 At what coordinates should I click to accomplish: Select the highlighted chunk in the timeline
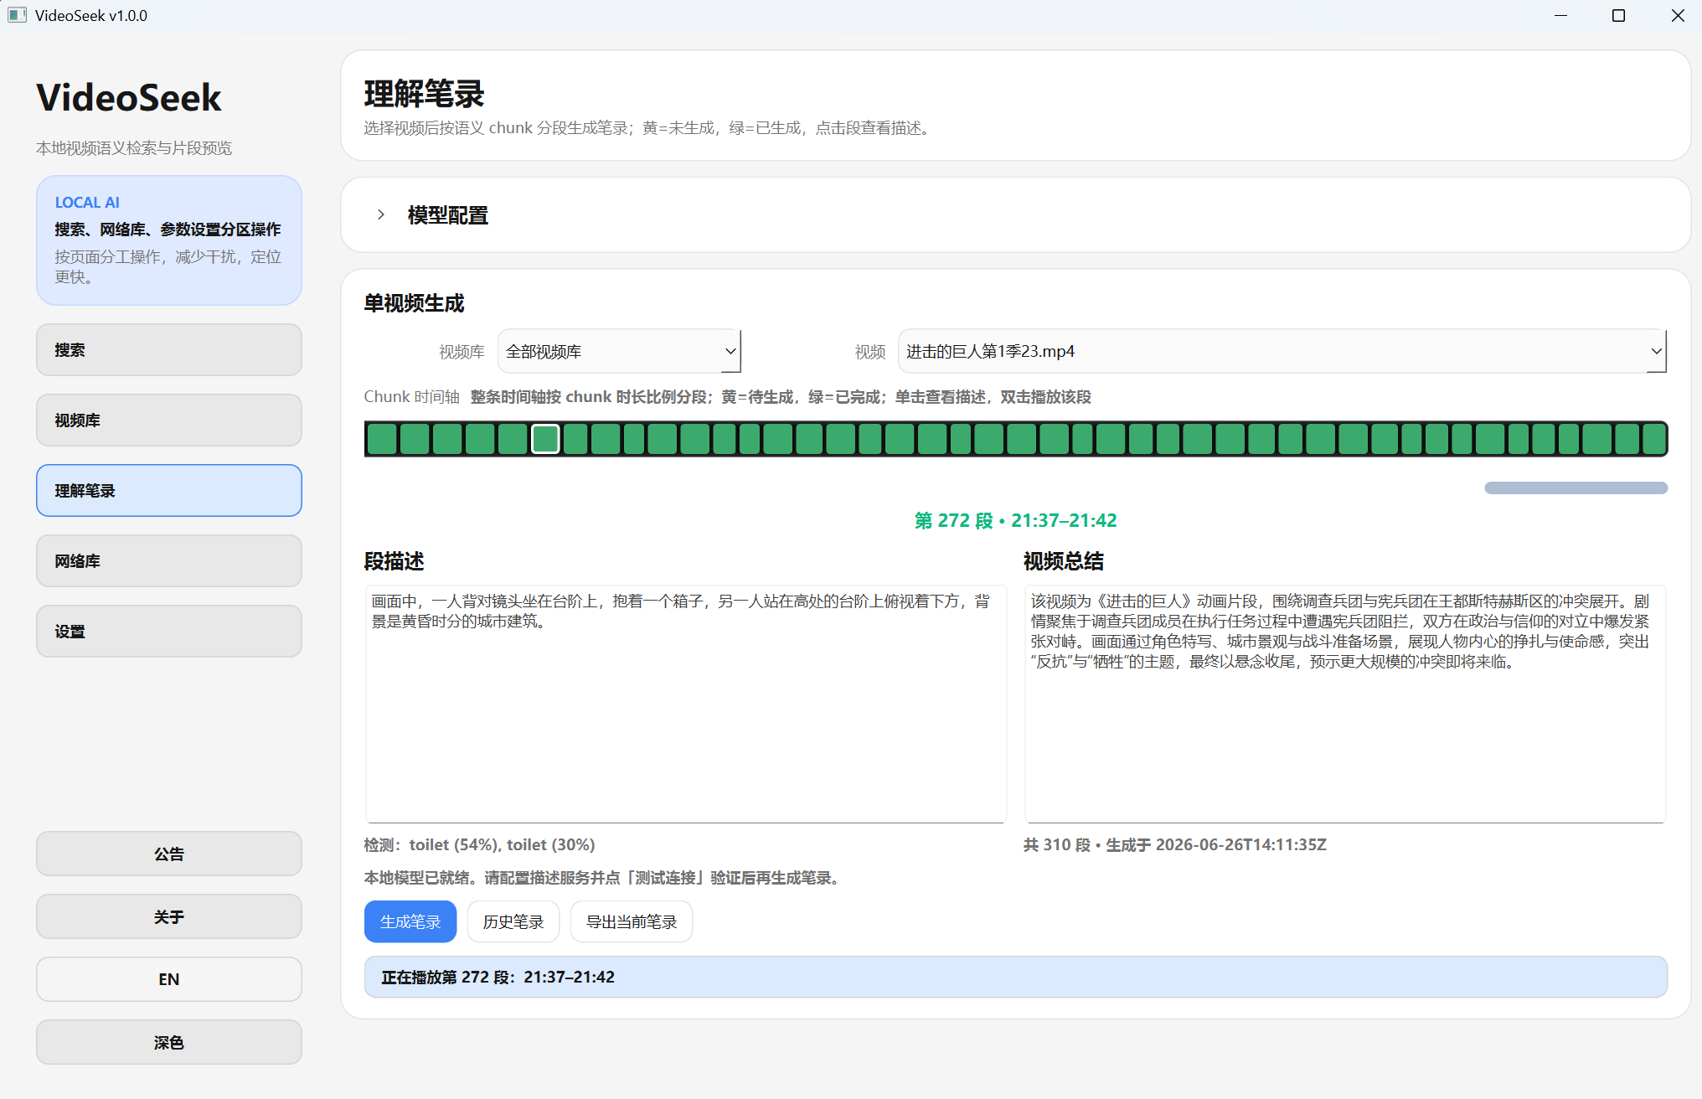(546, 439)
